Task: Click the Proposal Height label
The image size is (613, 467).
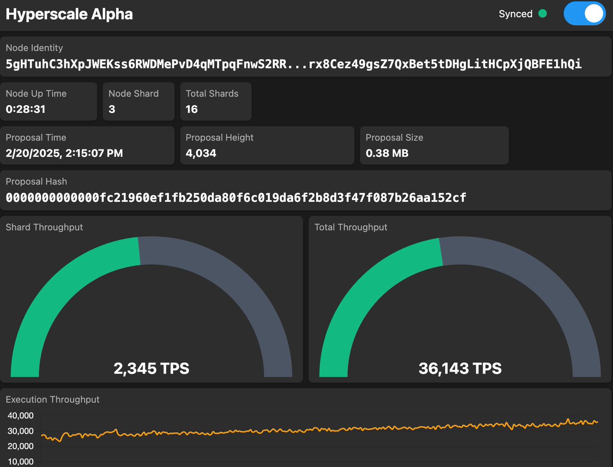Action: 220,138
